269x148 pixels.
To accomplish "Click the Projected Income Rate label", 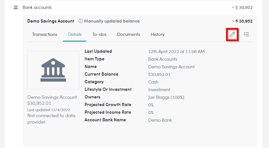I will pyautogui.click(x=108, y=112).
